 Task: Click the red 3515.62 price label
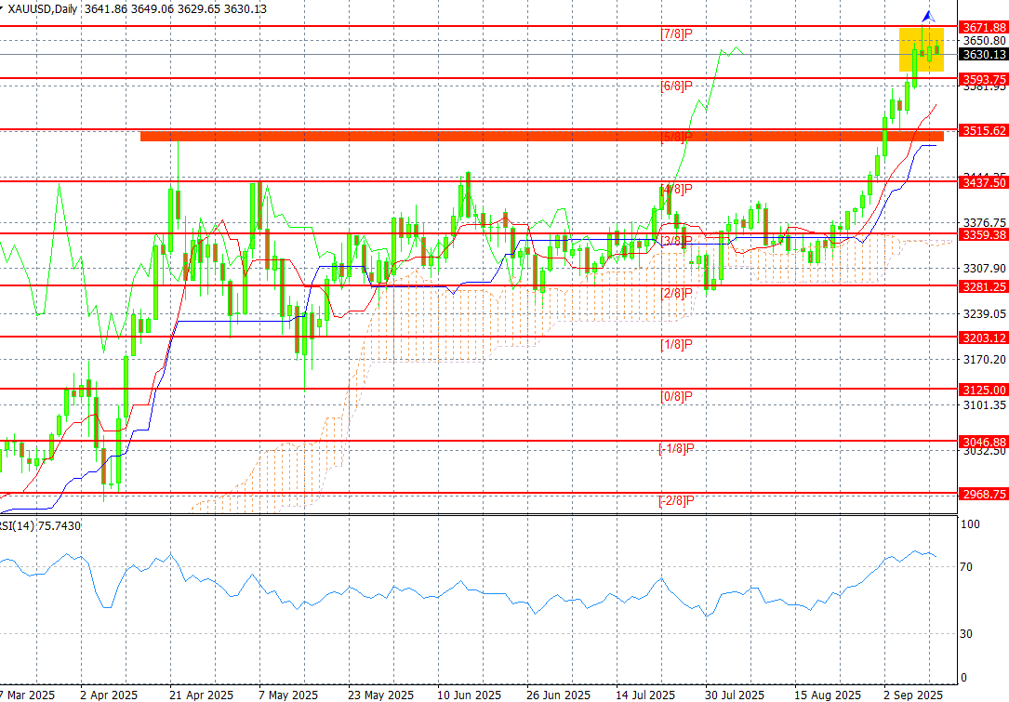[983, 130]
